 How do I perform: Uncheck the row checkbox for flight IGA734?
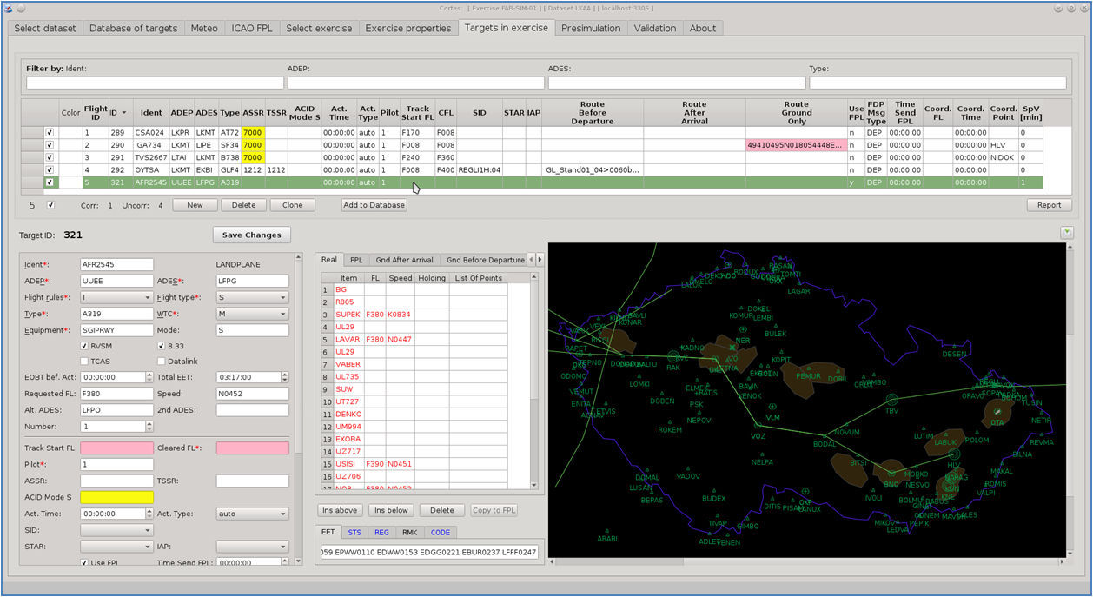[x=50, y=145]
